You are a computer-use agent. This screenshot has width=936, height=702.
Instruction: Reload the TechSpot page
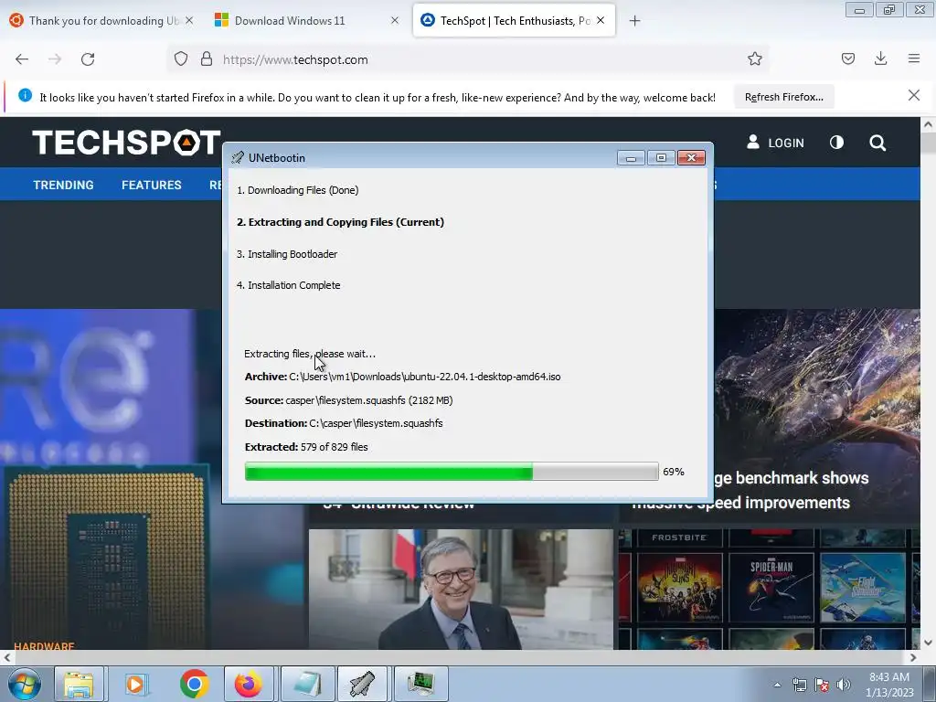coord(88,59)
